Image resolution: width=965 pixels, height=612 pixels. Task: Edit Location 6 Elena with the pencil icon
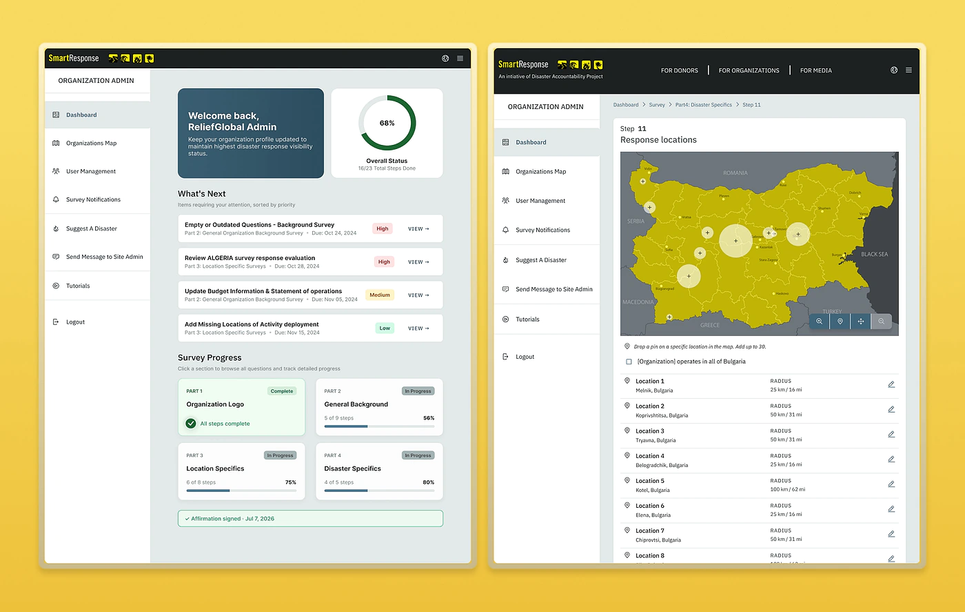tap(891, 509)
